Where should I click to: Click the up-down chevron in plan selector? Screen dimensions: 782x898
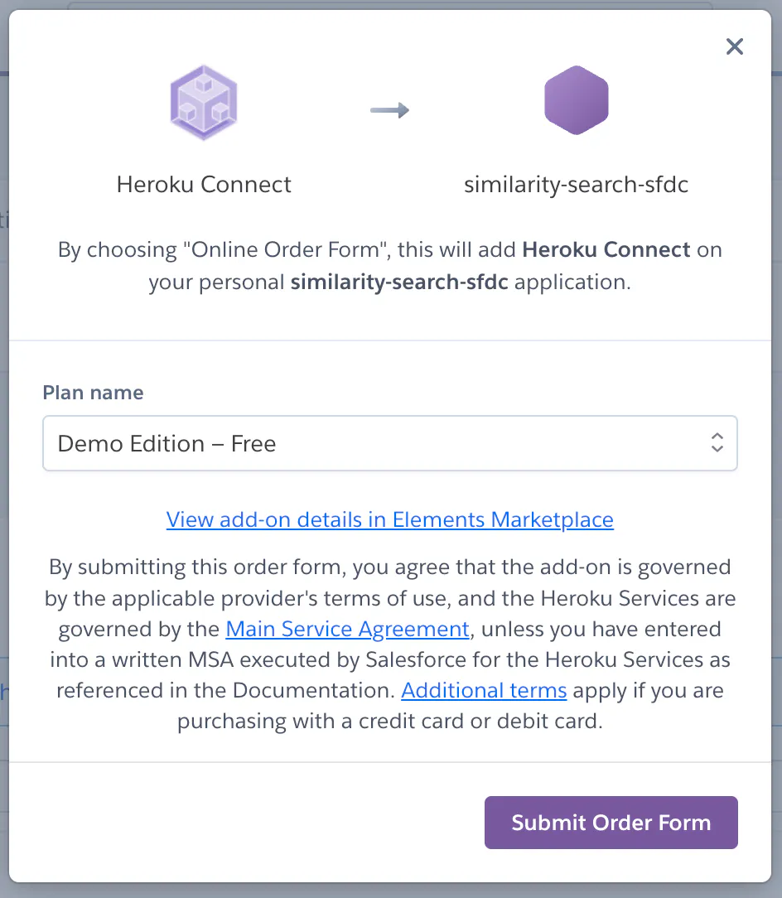coord(717,442)
